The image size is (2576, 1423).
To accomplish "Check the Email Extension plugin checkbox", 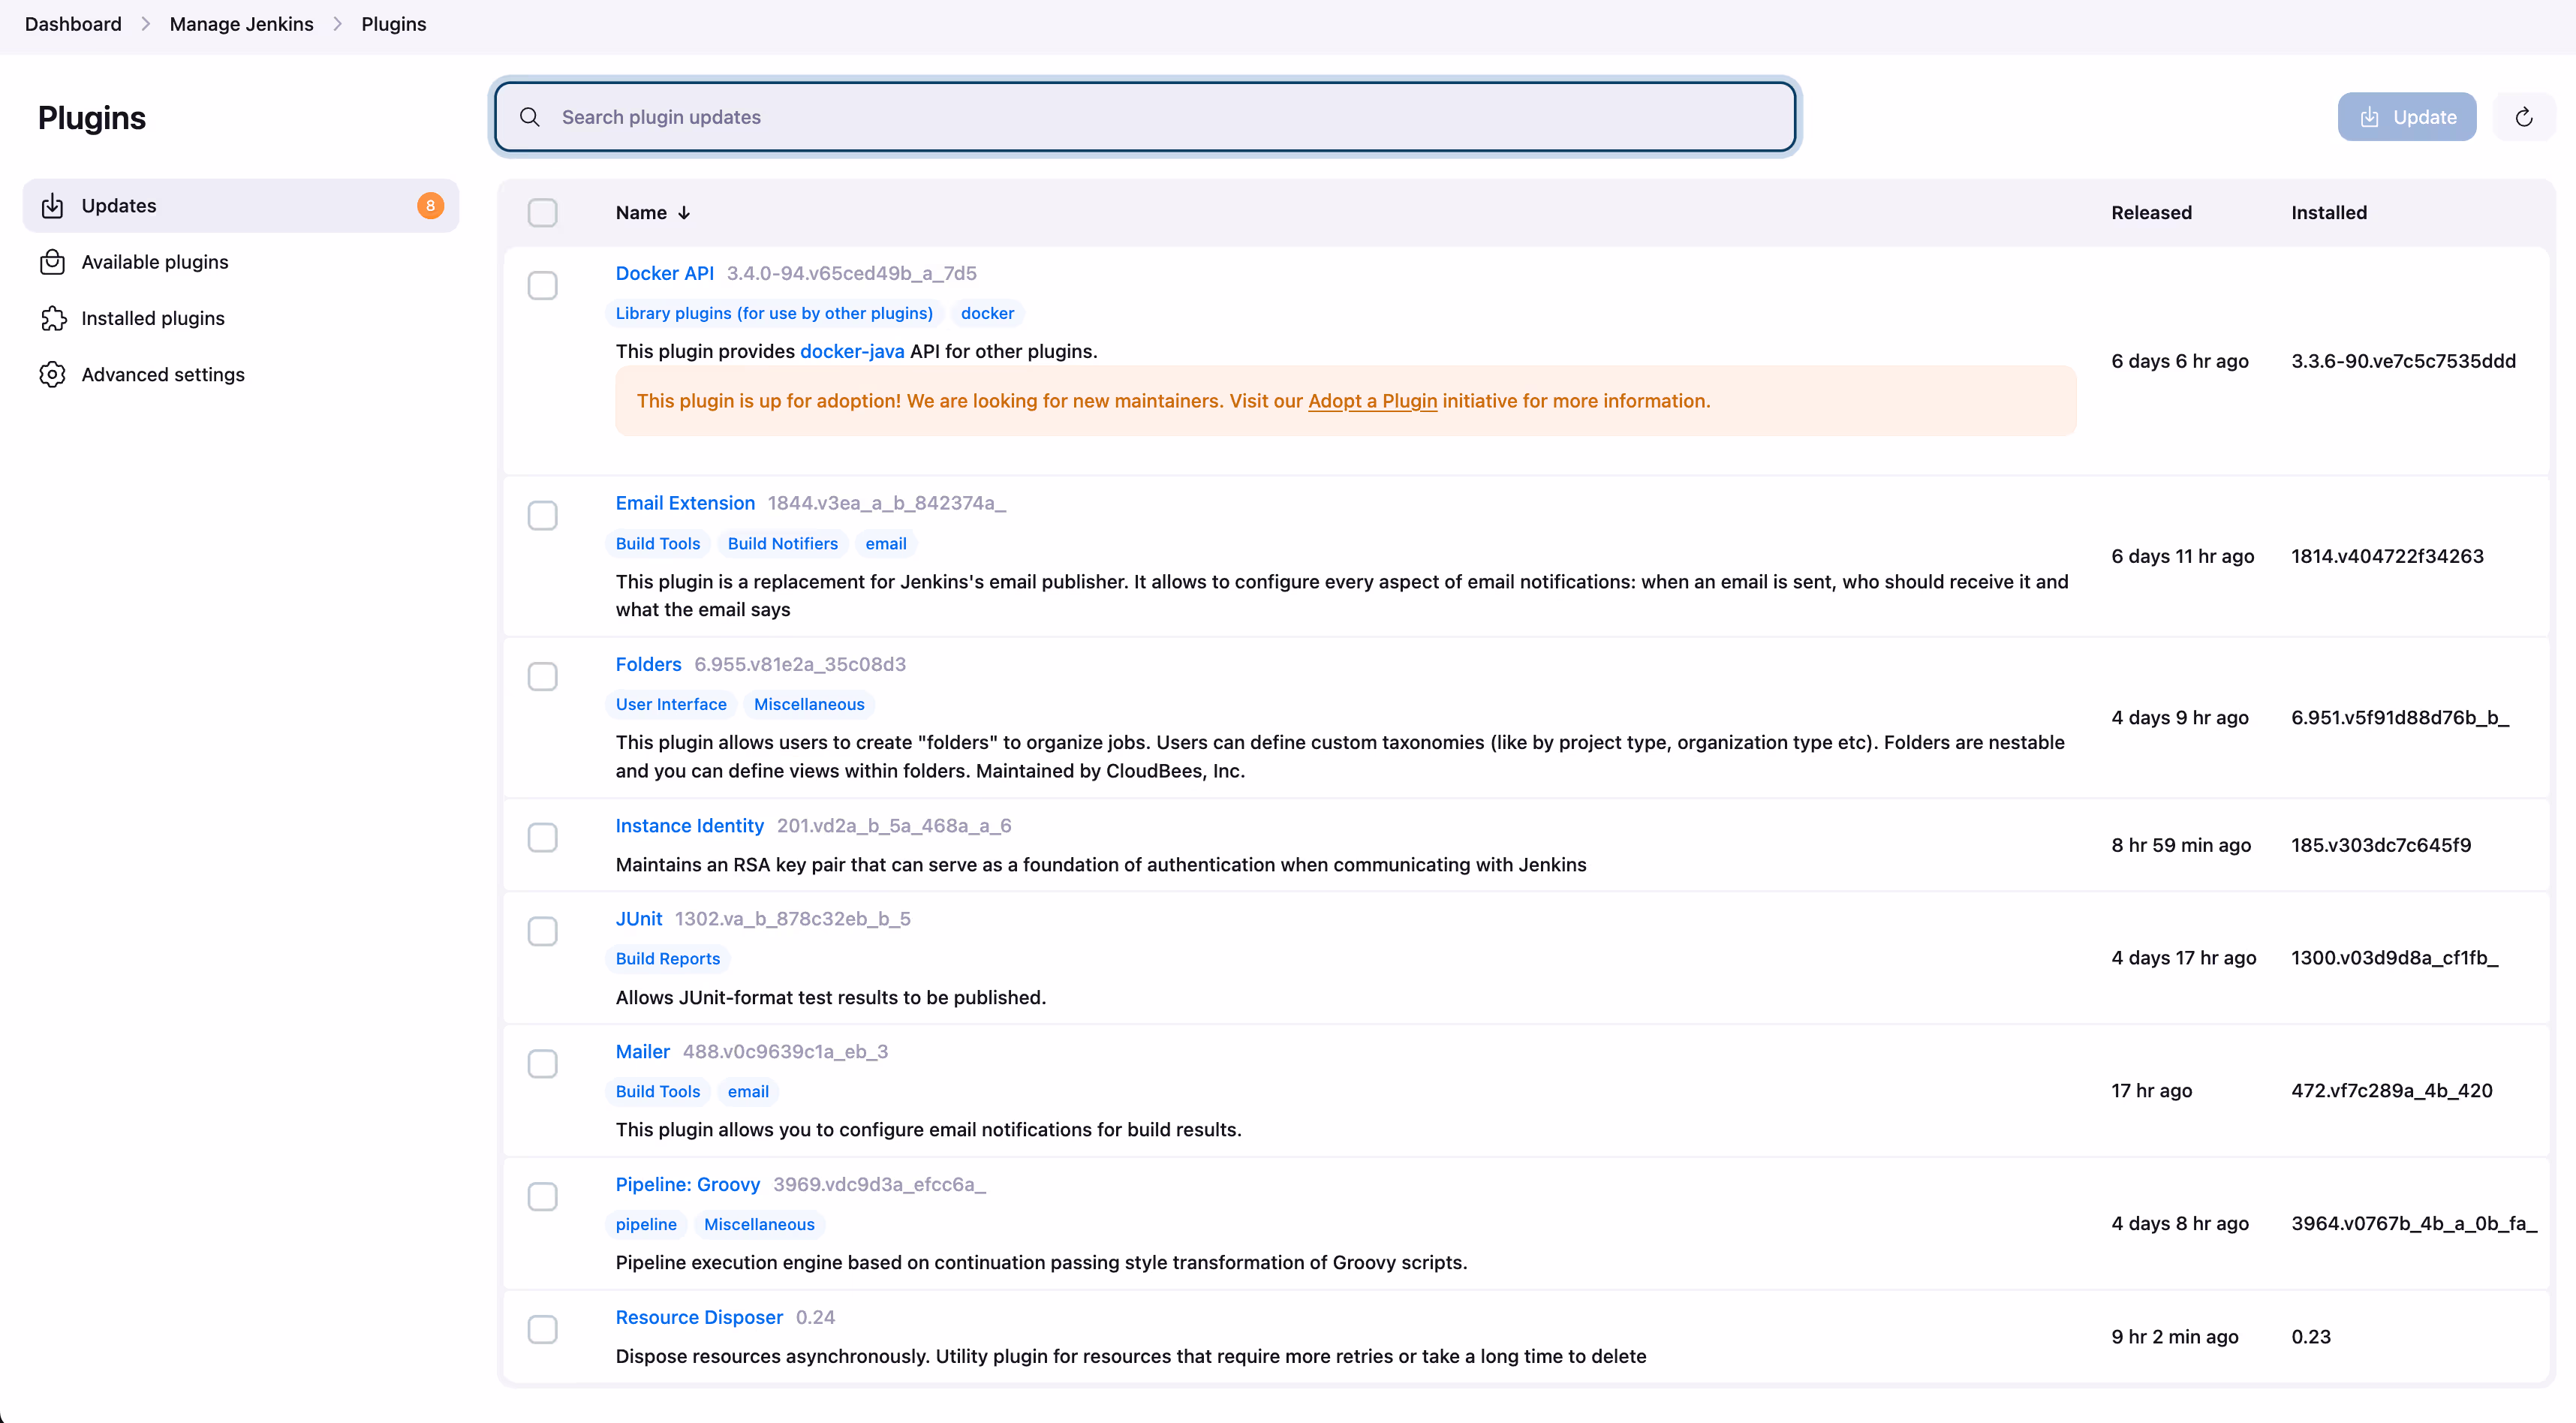I will click(x=542, y=516).
